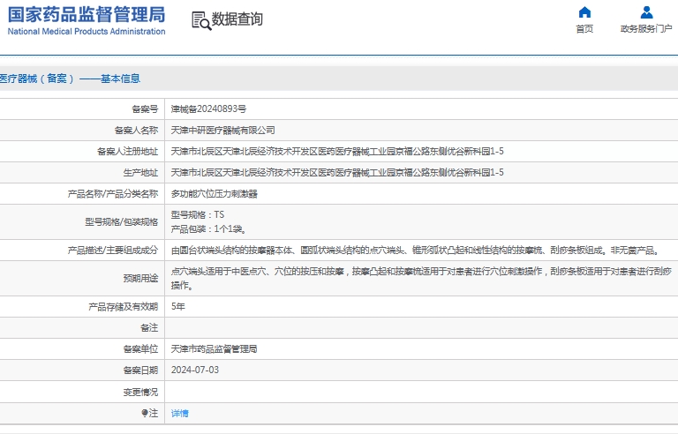
Task: Click the 备案人注册地址 address value
Action: tap(337, 152)
